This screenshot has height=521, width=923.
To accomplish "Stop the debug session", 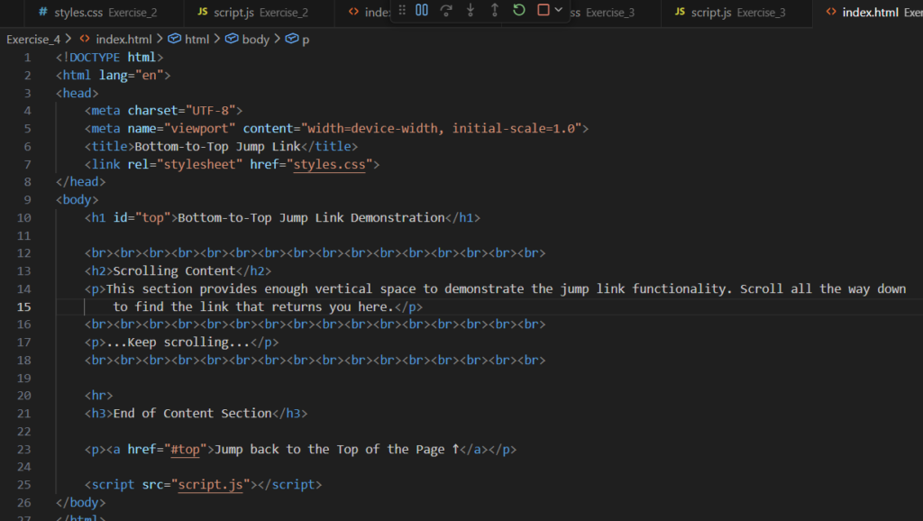I will pos(543,10).
